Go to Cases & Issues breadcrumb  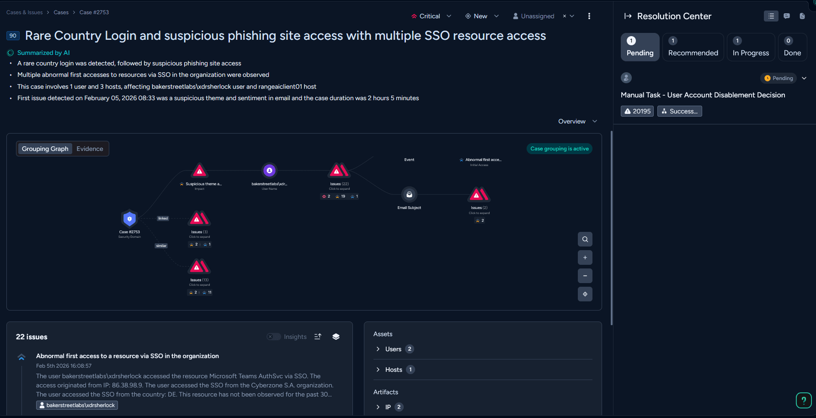[25, 12]
